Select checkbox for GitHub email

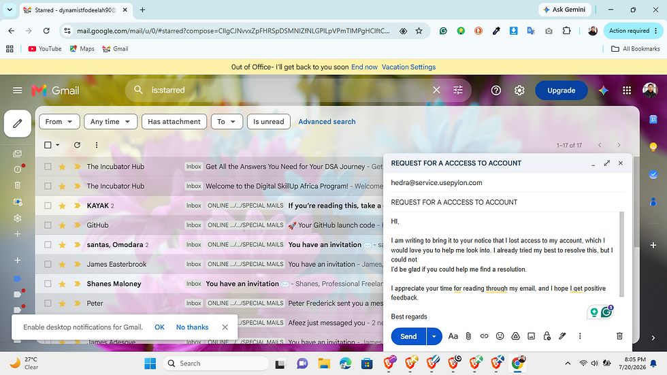(x=48, y=225)
